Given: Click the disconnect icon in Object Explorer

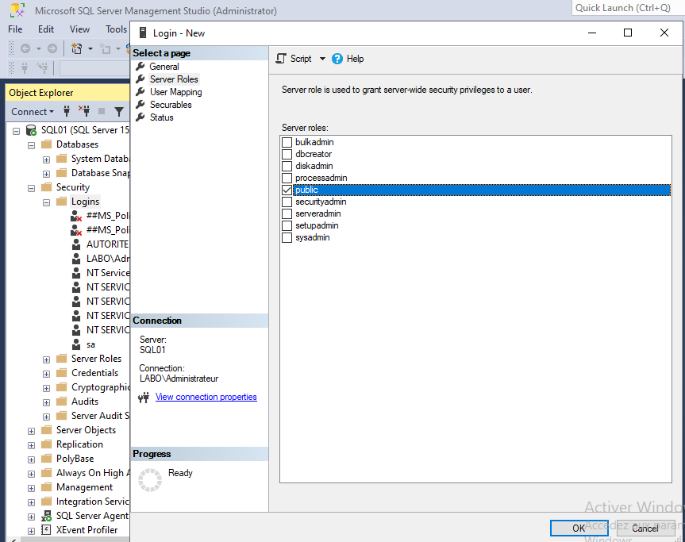Looking at the screenshot, I should click(x=84, y=112).
